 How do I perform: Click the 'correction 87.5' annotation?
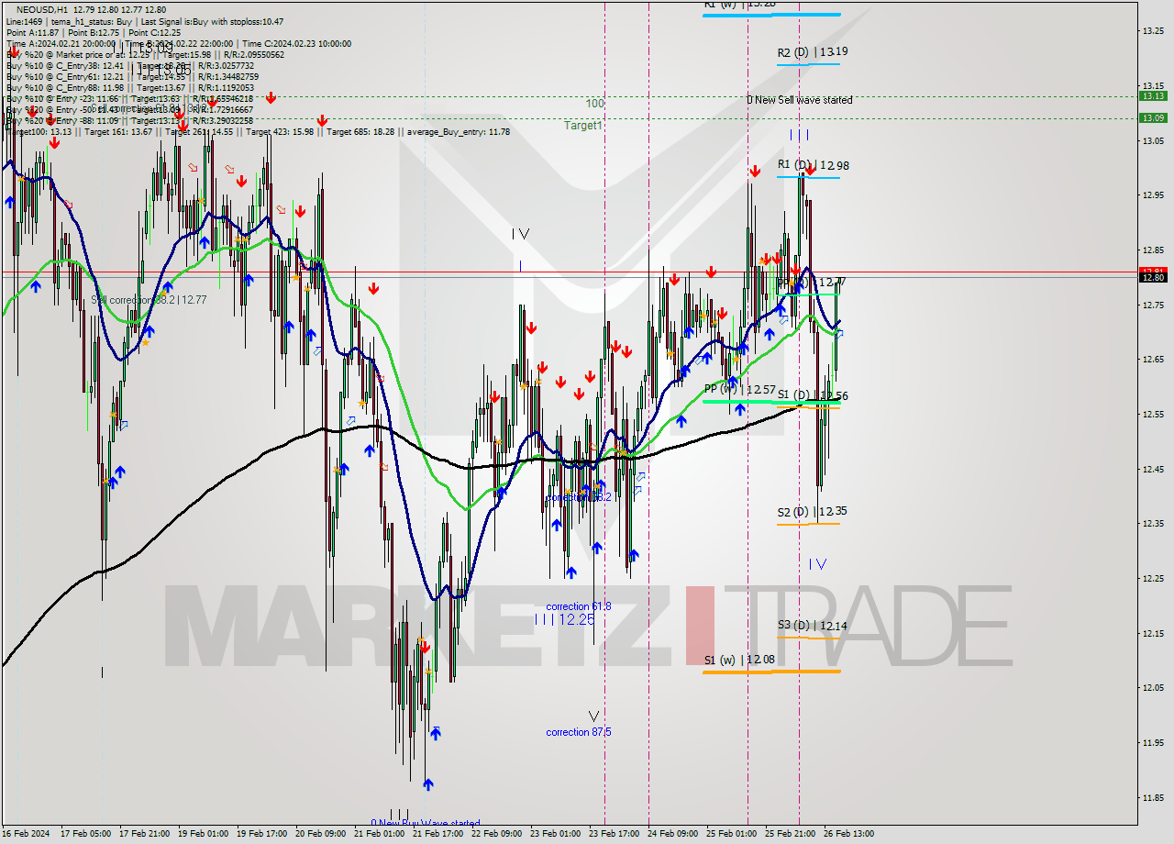tap(579, 732)
